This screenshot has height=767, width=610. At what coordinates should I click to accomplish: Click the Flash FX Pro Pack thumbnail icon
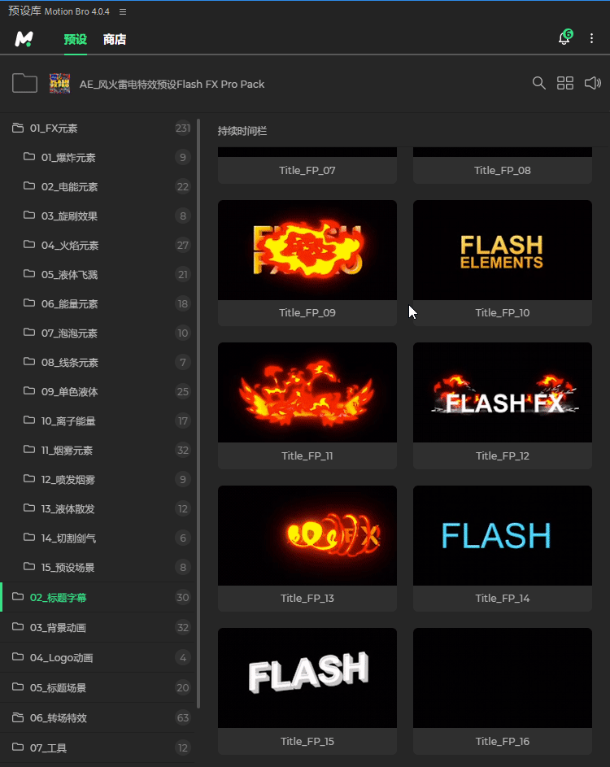tap(59, 84)
